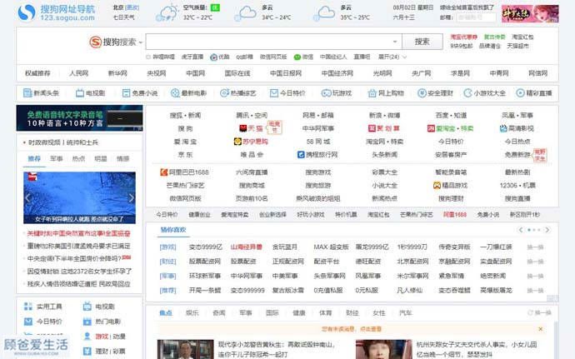The height and width of the screenshot is (359, 575).
Task: Open the Sogou search engine selector arrow
Action: click(141, 42)
